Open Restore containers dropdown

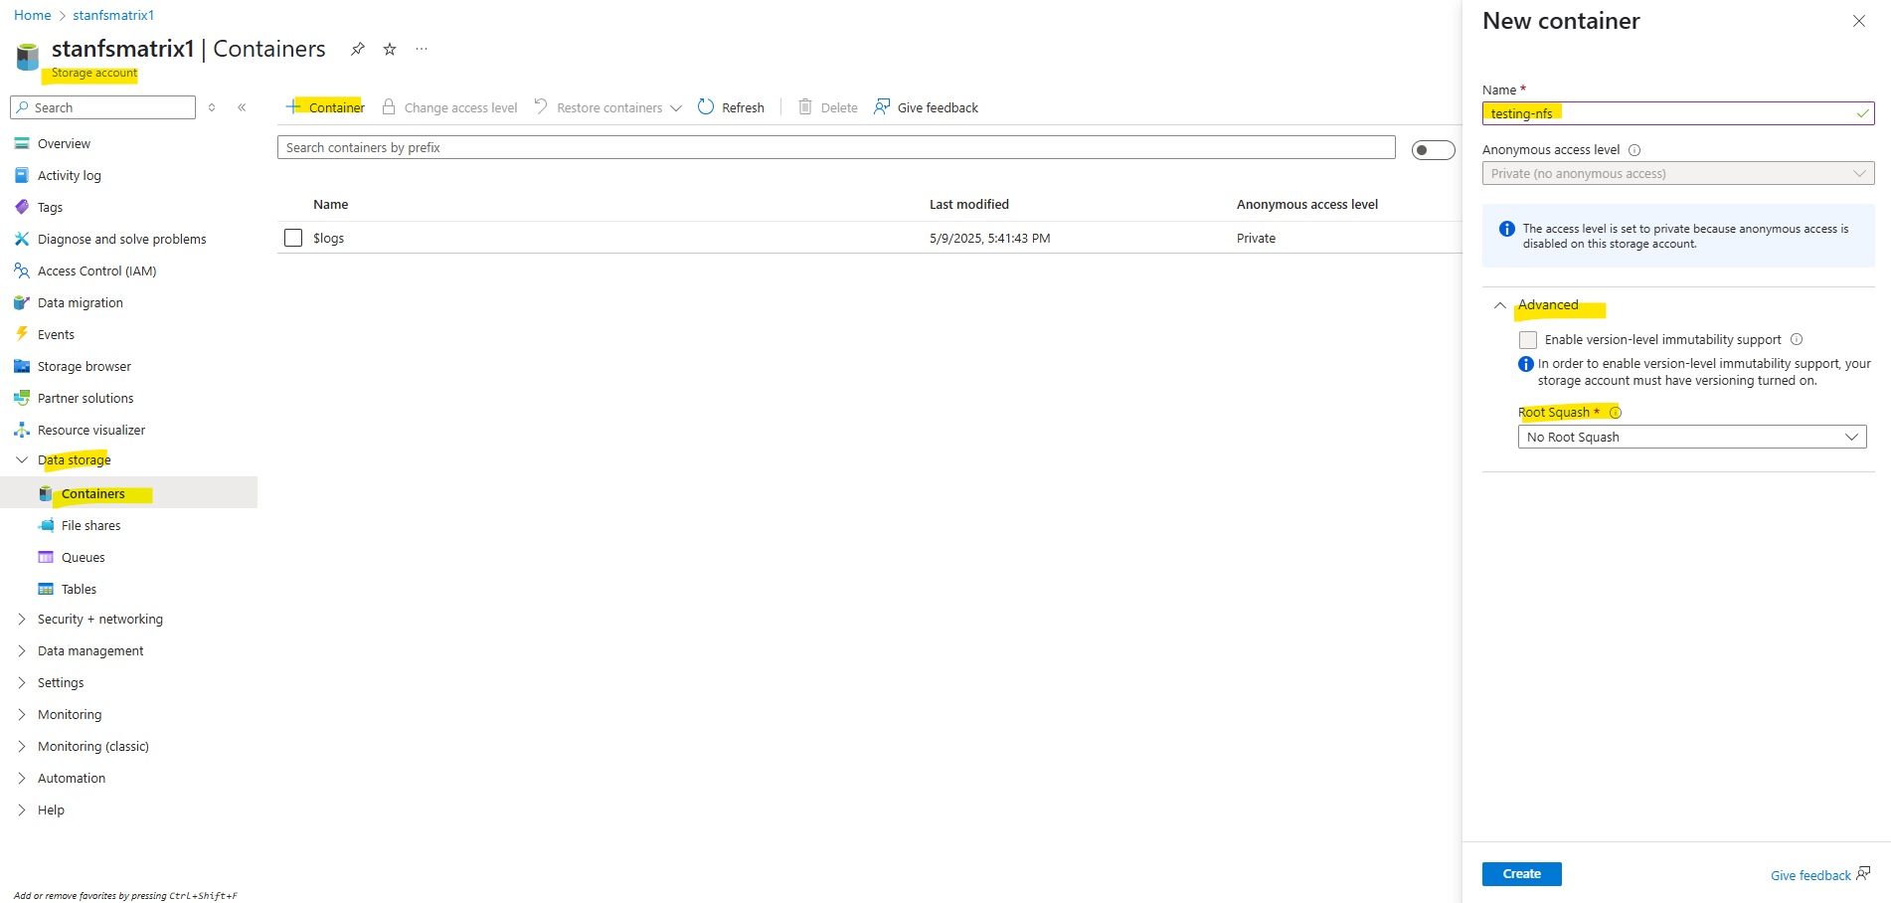click(x=608, y=107)
